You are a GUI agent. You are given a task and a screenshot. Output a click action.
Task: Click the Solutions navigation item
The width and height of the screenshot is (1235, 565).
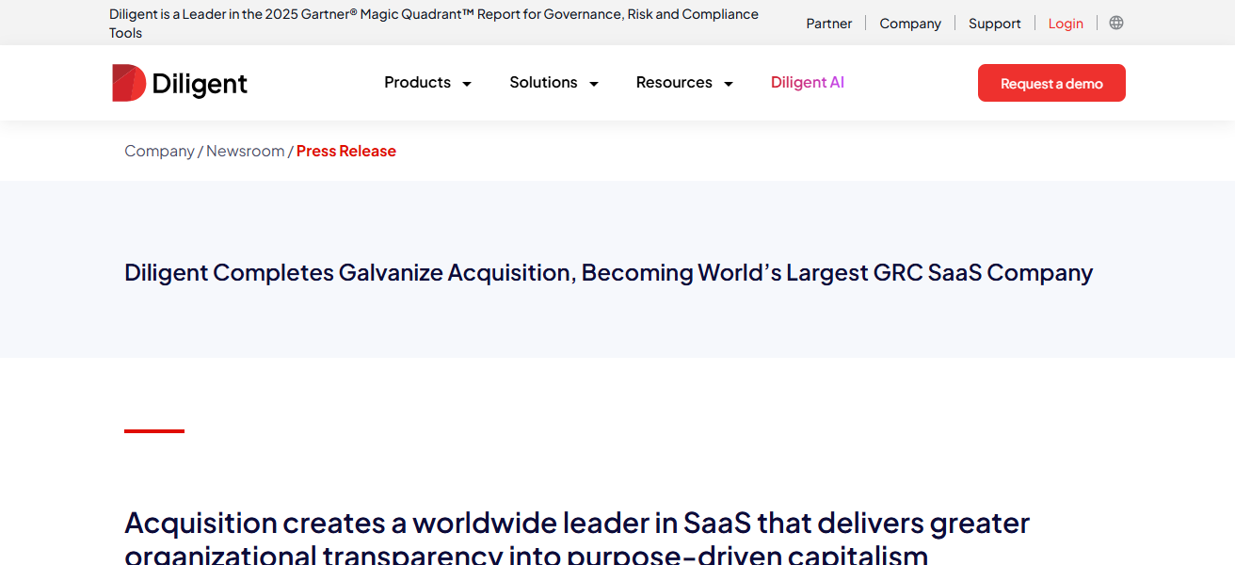click(x=543, y=83)
